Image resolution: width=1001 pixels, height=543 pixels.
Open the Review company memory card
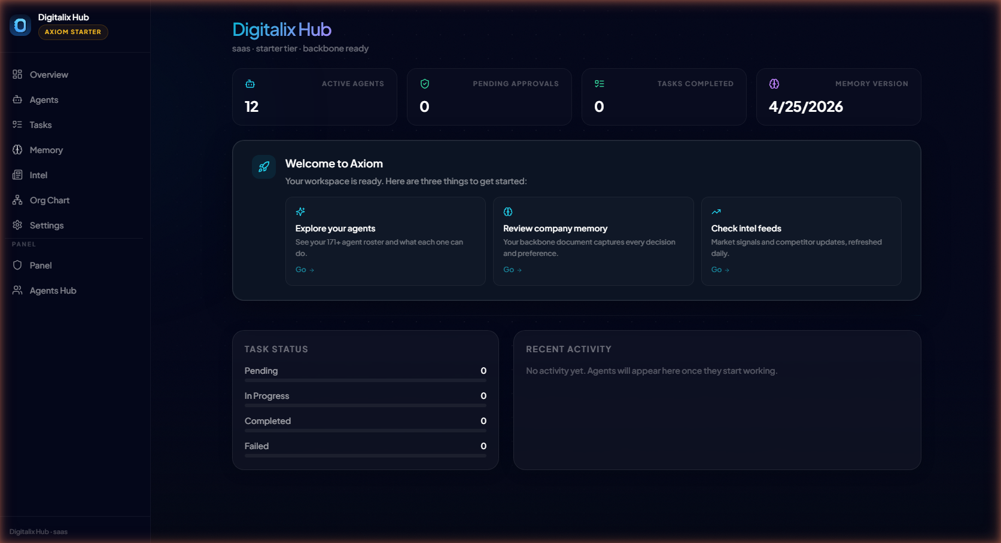pyautogui.click(x=594, y=241)
